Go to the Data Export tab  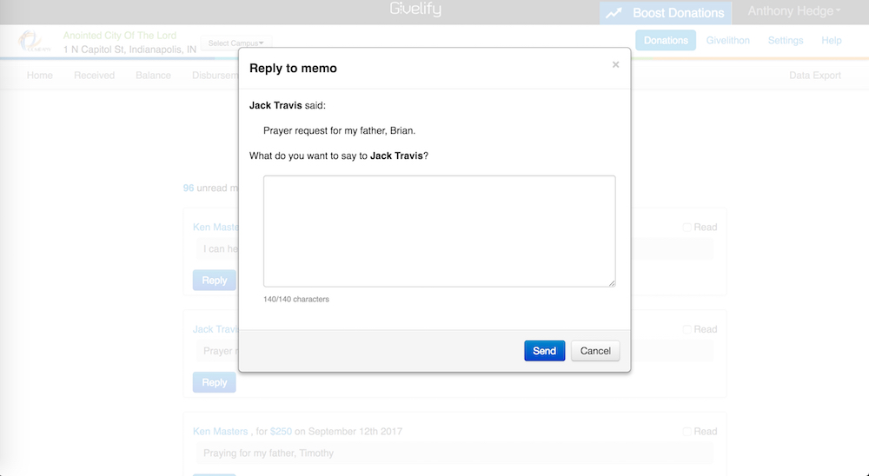tap(814, 76)
